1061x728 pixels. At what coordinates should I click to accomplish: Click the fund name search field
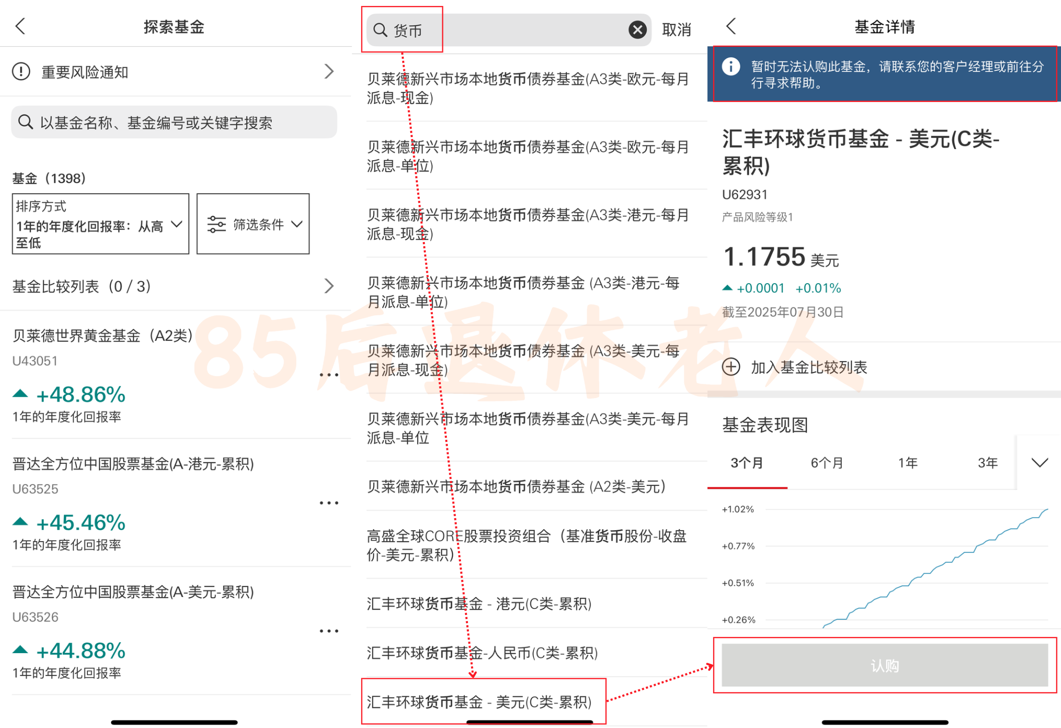[x=174, y=122]
